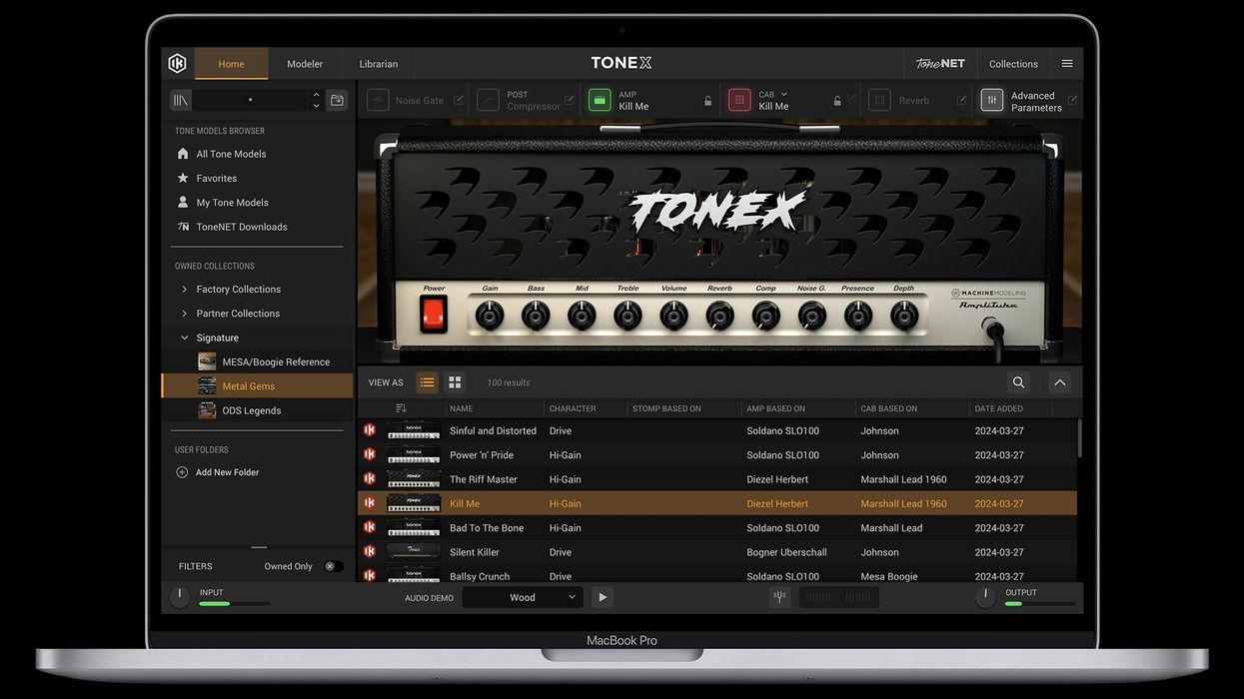This screenshot has width=1244, height=699.
Task: Toggle the amp's red Power switch
Action: tap(432, 312)
